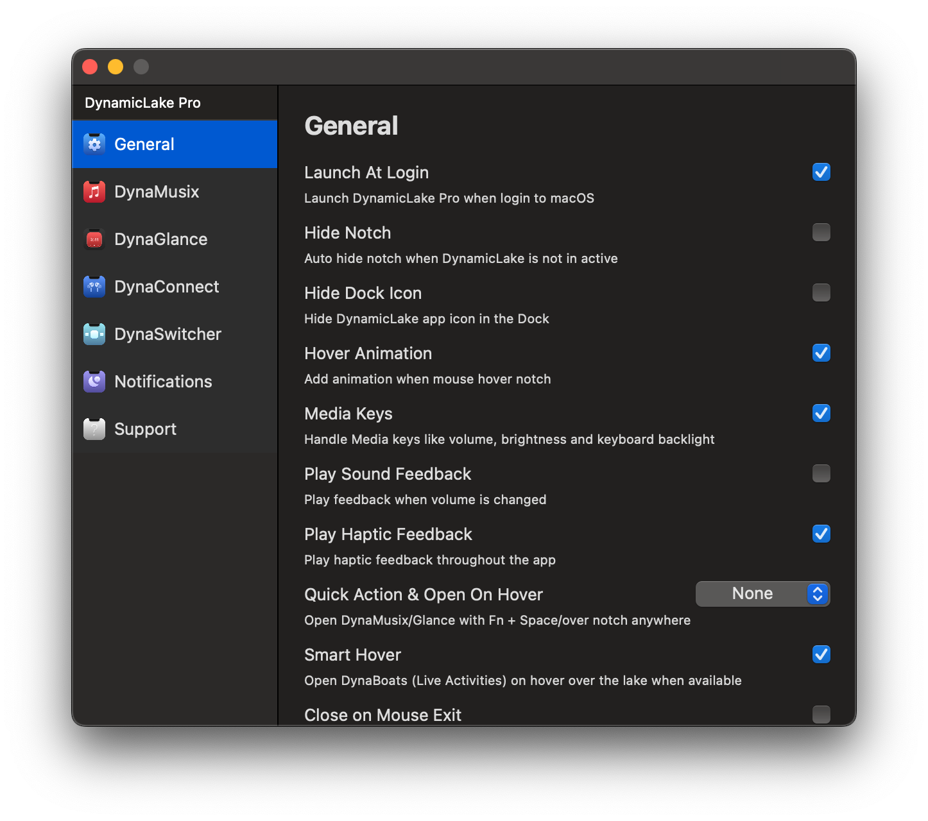This screenshot has height=821, width=928.
Task: Toggle the Smart Hover checkbox
Action: (821, 654)
